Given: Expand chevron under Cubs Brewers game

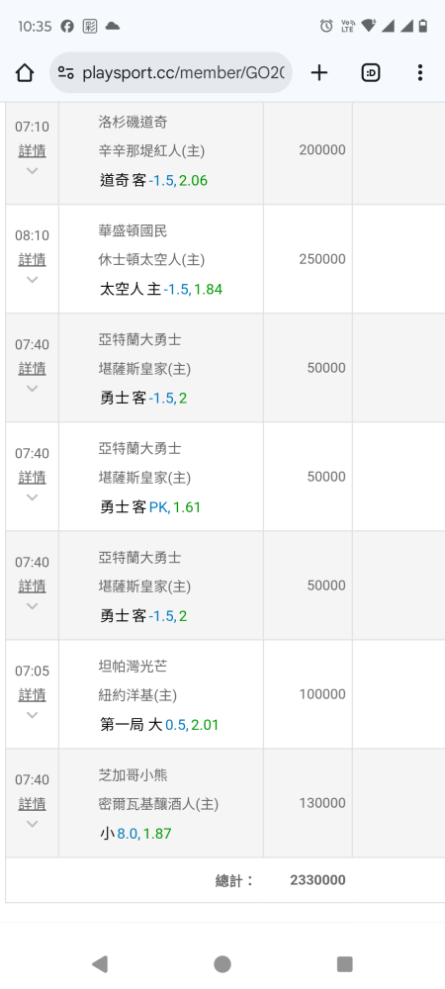Looking at the screenshot, I should pyautogui.click(x=33, y=825).
